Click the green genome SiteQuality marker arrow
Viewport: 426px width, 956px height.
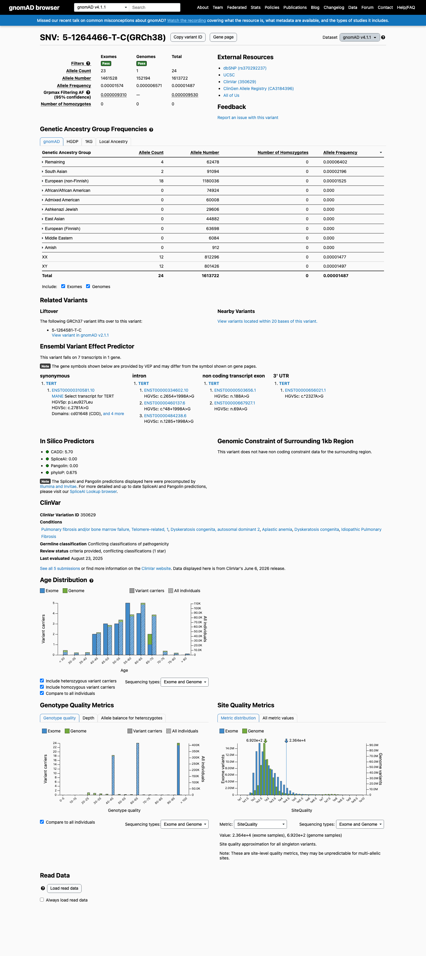coord(265,740)
